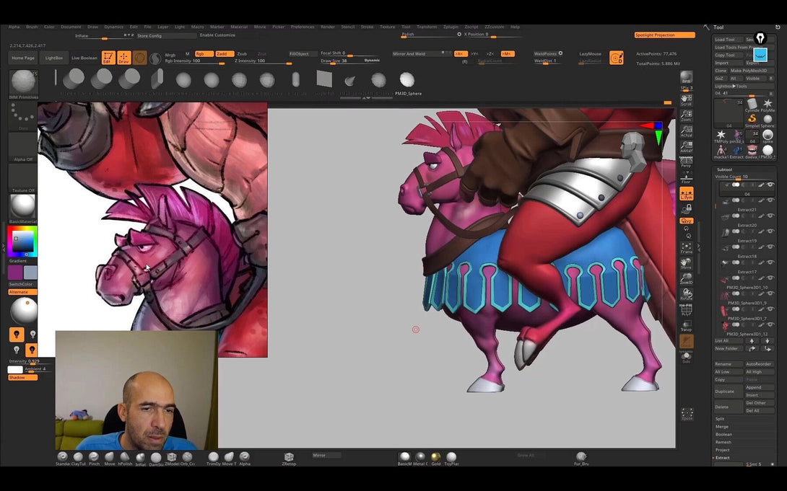This screenshot has width=787, height=491.
Task: Click the Zoom canvas icon
Action: pyautogui.click(x=686, y=116)
